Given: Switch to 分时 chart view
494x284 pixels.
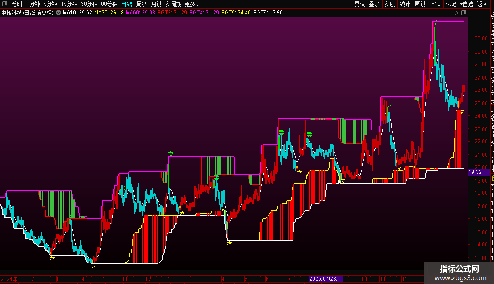Looking at the screenshot, I should pos(17,4).
